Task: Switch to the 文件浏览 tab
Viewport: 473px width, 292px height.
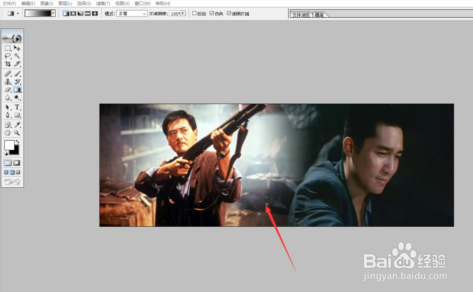Action: point(301,15)
